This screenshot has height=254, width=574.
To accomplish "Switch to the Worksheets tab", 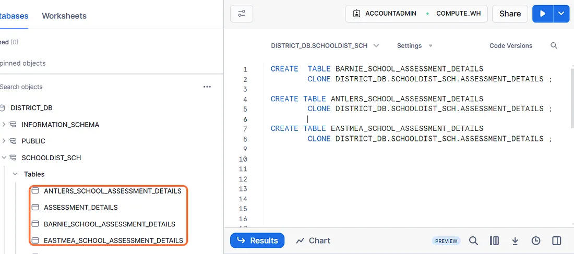I will pos(64,16).
